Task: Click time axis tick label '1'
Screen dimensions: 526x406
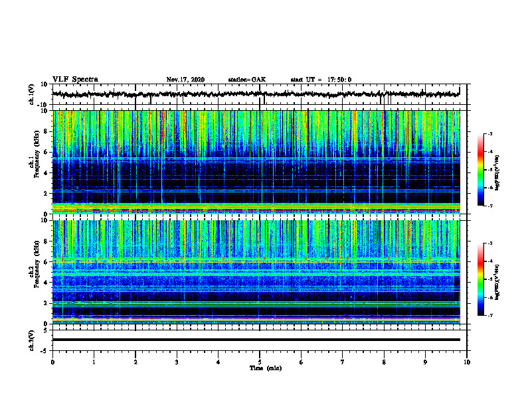Action: 94,362
